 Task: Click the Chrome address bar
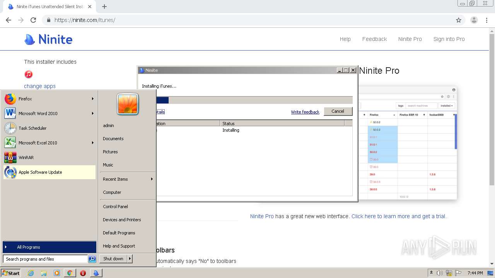pos(253,20)
